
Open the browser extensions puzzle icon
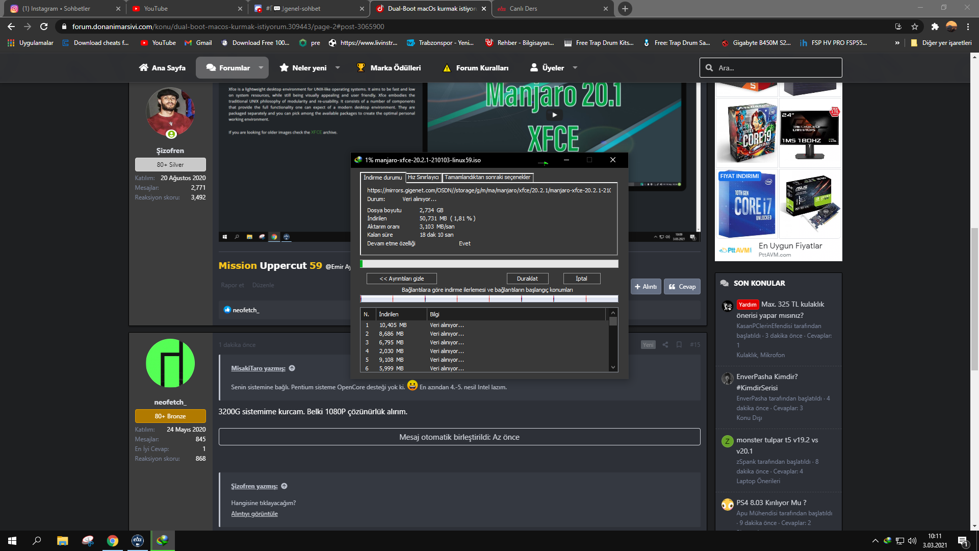935,27
